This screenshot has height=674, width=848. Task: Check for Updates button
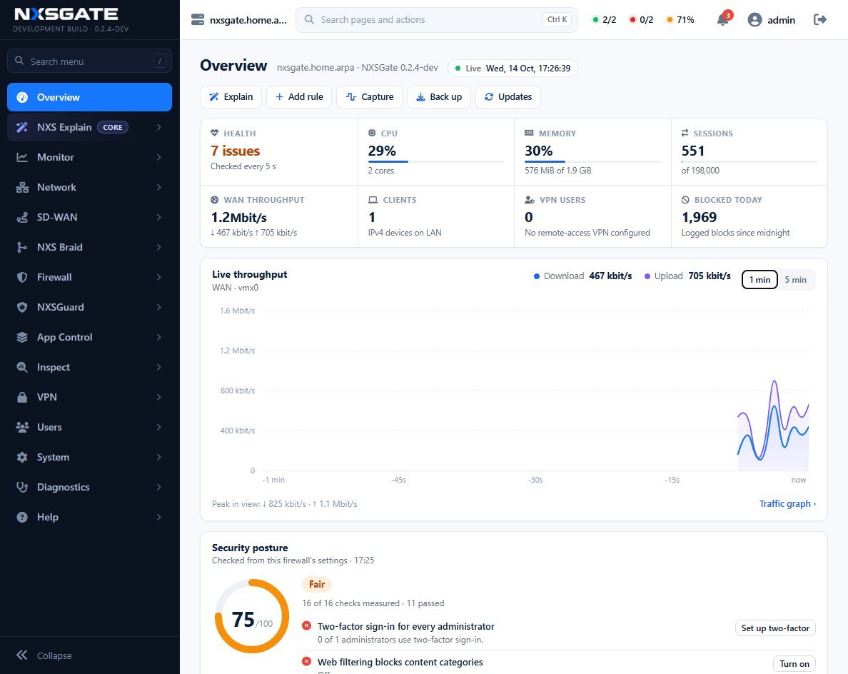tap(508, 97)
